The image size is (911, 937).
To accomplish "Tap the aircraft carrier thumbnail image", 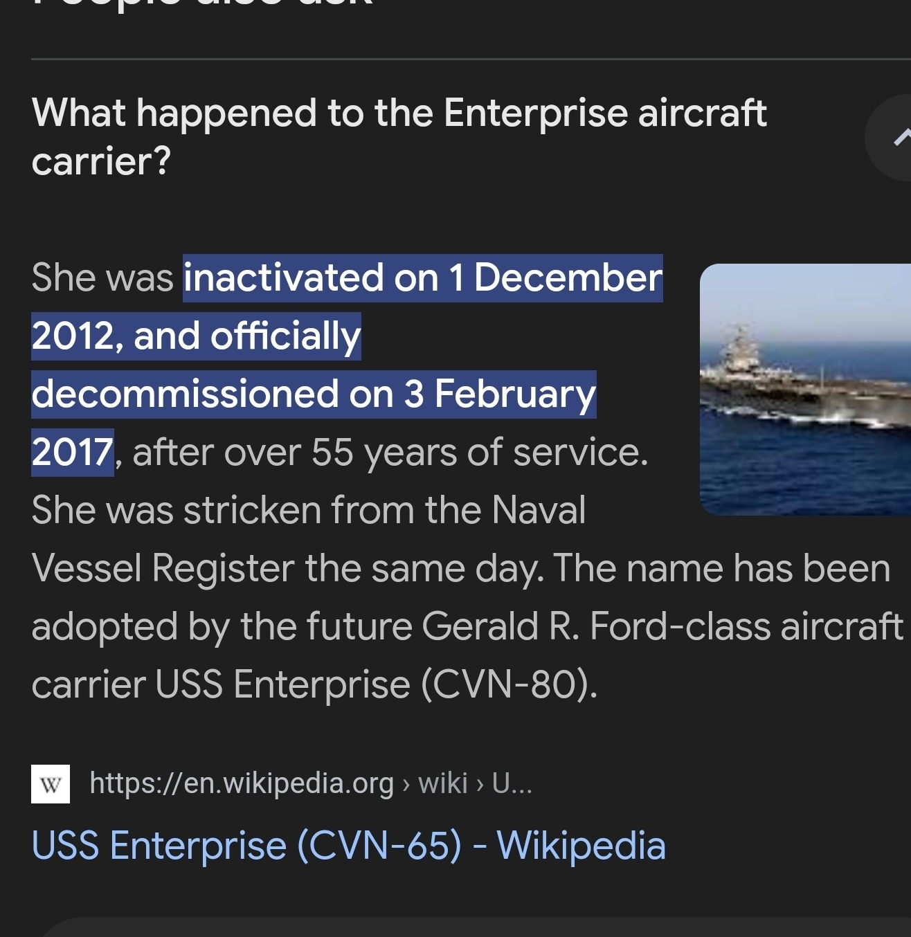I will point(805,389).
